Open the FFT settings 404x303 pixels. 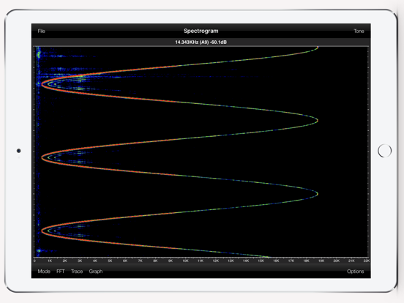click(x=61, y=272)
